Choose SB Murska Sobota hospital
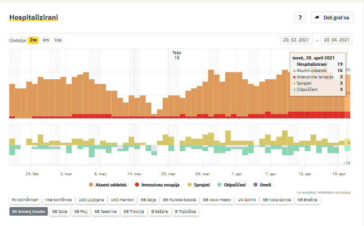 pos(179,199)
